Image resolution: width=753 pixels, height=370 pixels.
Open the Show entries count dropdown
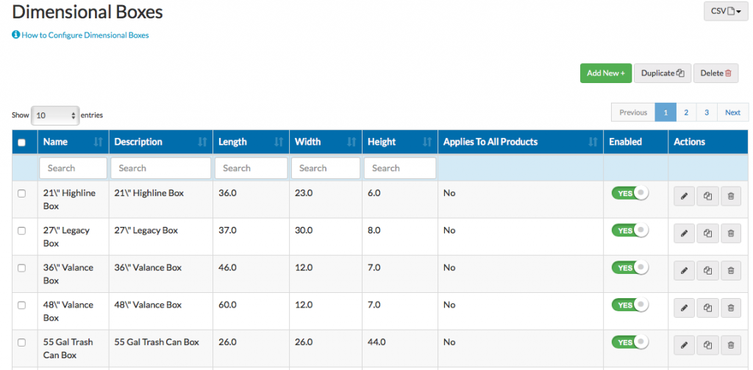55,115
